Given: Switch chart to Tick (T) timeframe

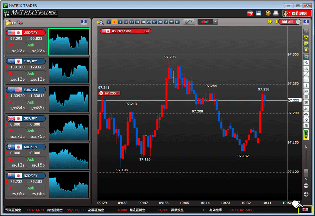Looking at the screenshot, I should pos(109,22).
